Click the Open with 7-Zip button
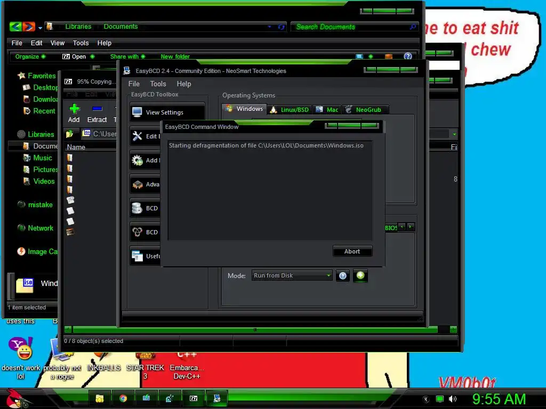 pyautogui.click(x=78, y=56)
